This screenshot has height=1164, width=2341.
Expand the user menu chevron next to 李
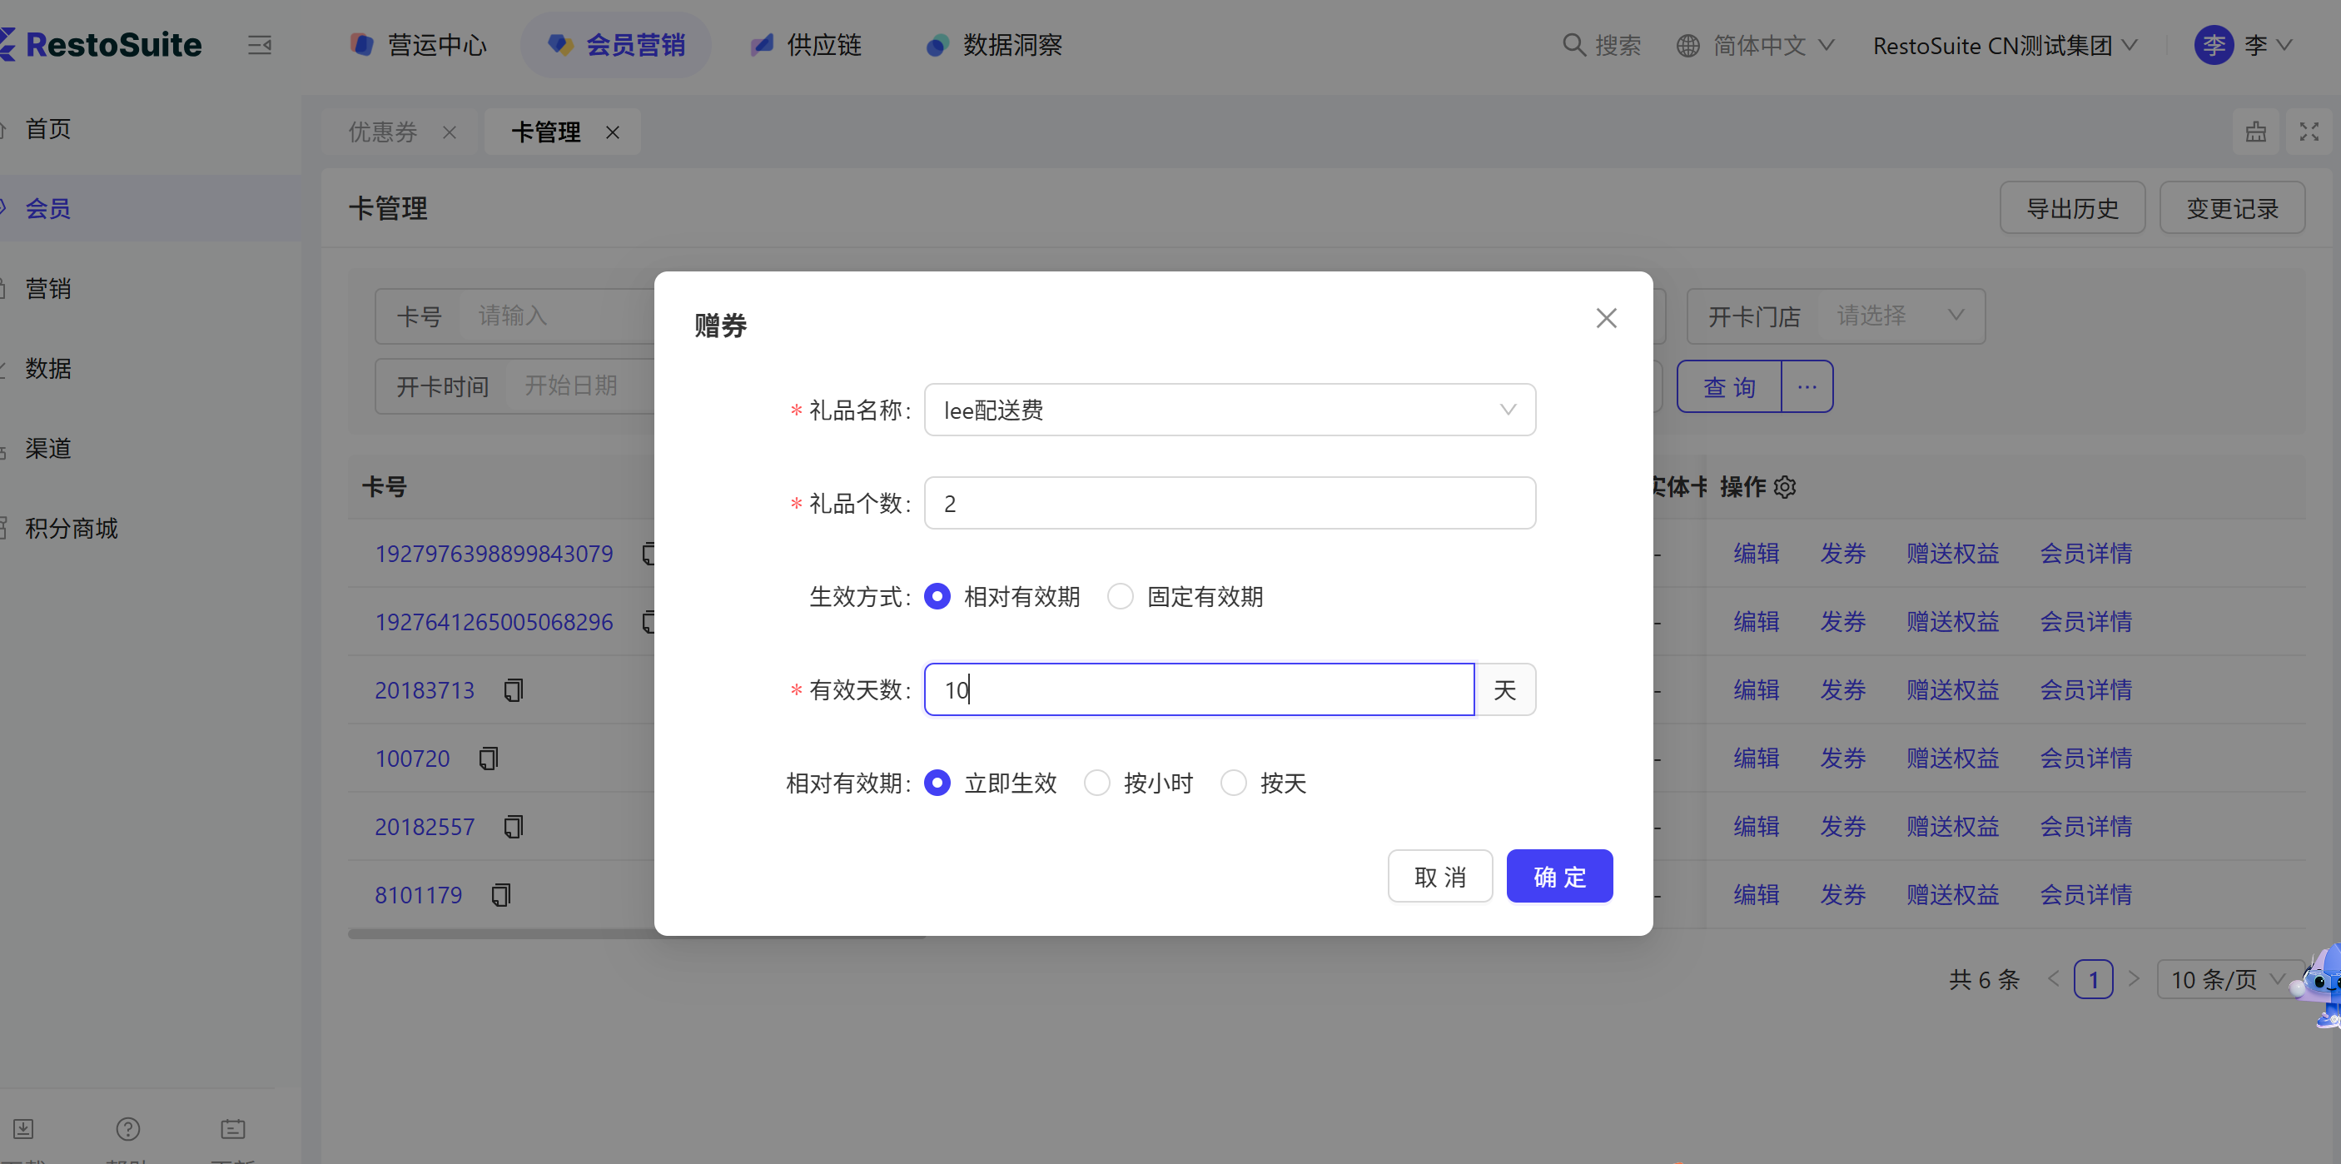click(x=2284, y=44)
